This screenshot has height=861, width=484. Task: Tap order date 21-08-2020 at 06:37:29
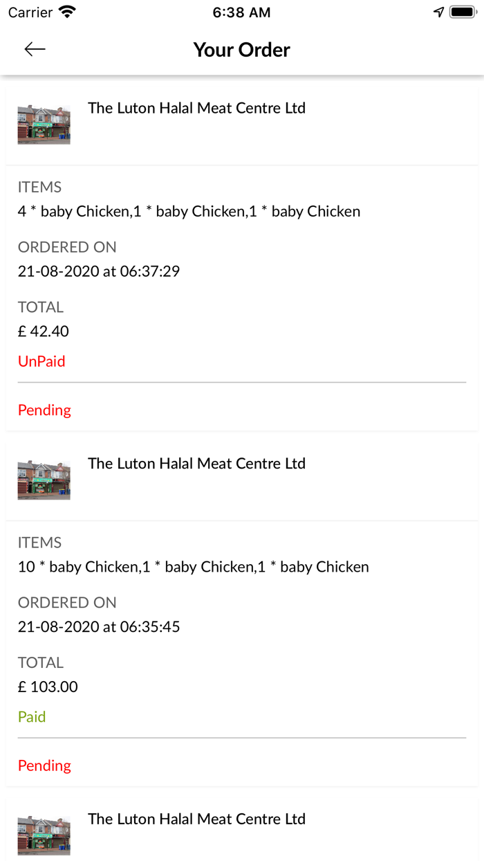(x=99, y=271)
